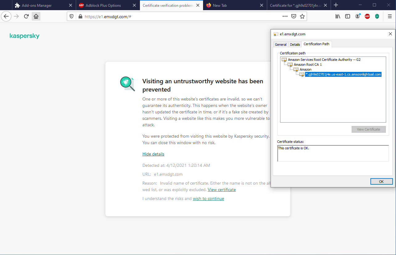The height and width of the screenshot is (255, 396).
Task: Click the 'URL: e1.emxdgt.com' line
Action: click(162, 174)
